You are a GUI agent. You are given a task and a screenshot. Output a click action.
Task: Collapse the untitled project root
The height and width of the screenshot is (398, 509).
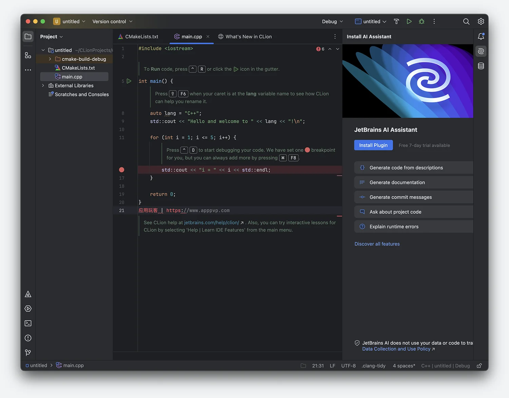point(43,50)
